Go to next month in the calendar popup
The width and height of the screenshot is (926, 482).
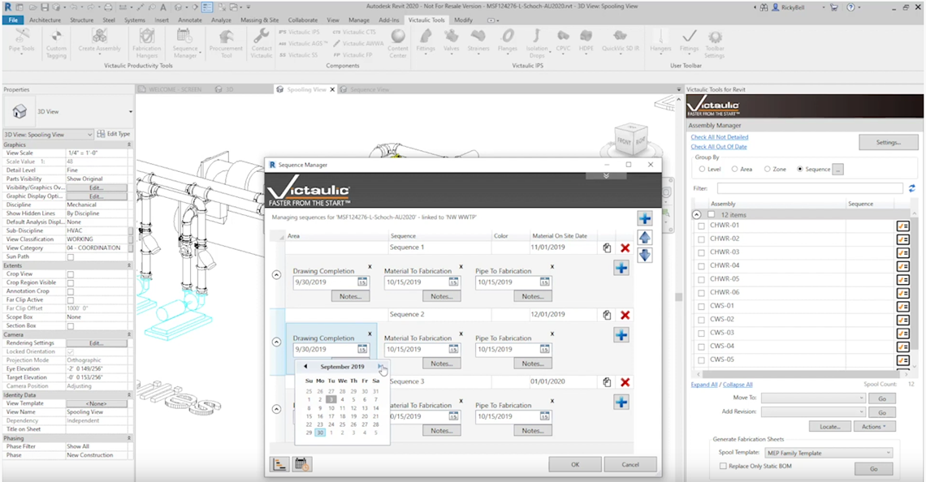tap(380, 366)
